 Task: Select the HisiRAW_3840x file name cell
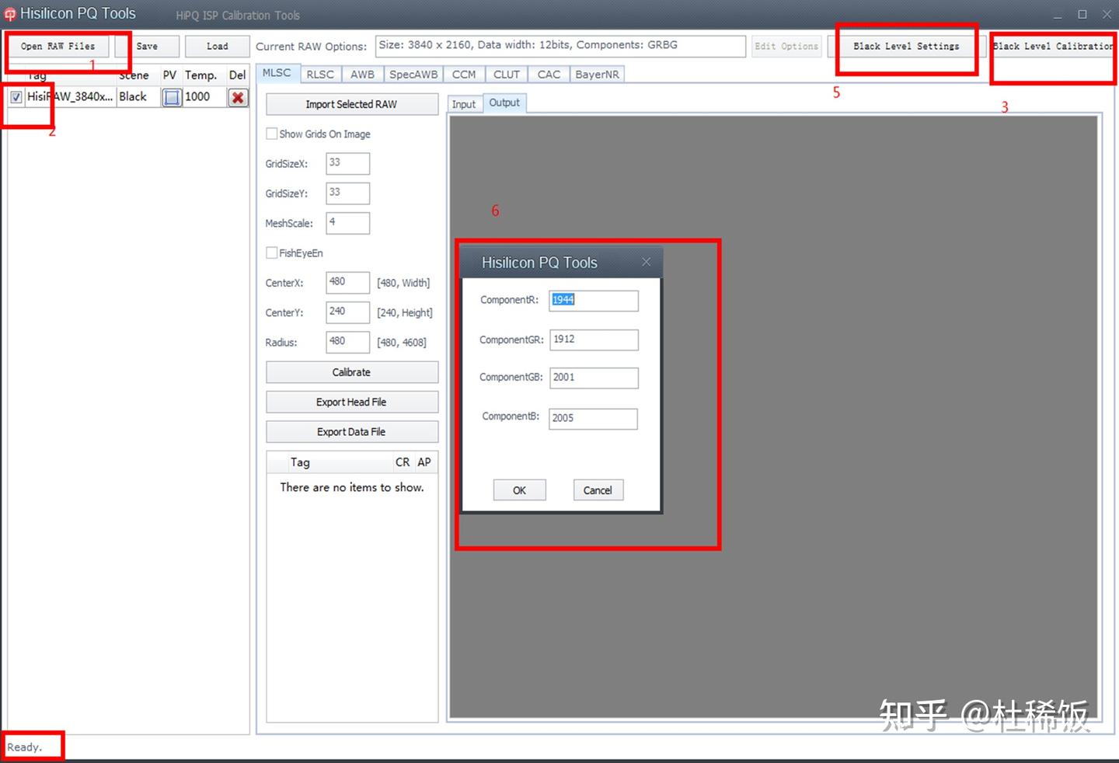click(70, 97)
